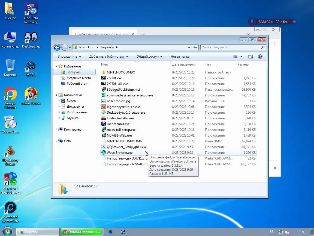Expand the Музыка library node
The height and width of the screenshot is (236, 314).
click(x=59, y=118)
